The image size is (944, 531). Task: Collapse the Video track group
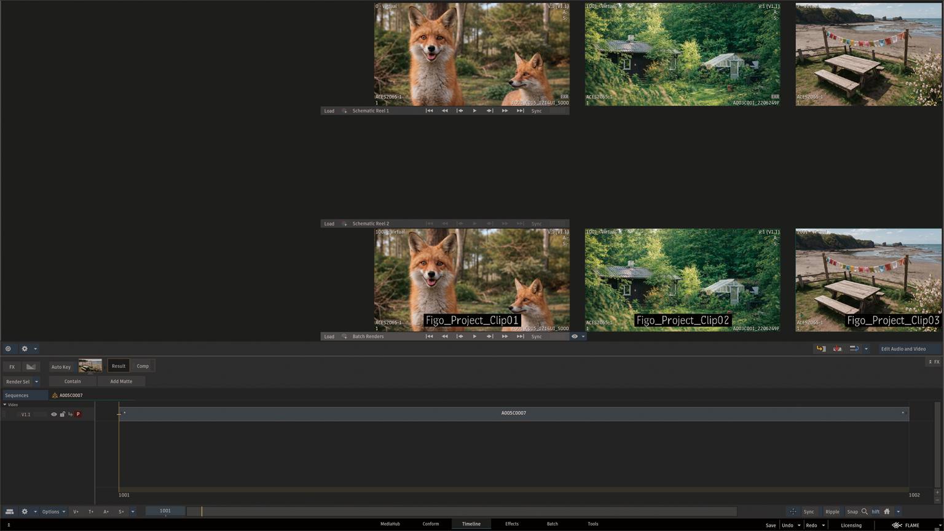coord(5,405)
